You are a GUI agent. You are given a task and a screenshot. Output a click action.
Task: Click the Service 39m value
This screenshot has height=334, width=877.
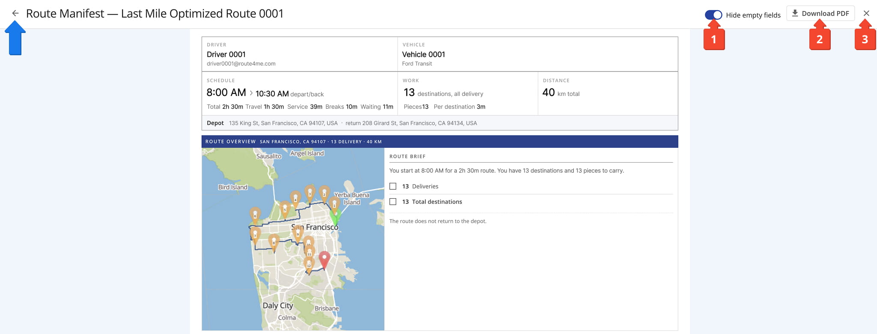[x=305, y=107]
